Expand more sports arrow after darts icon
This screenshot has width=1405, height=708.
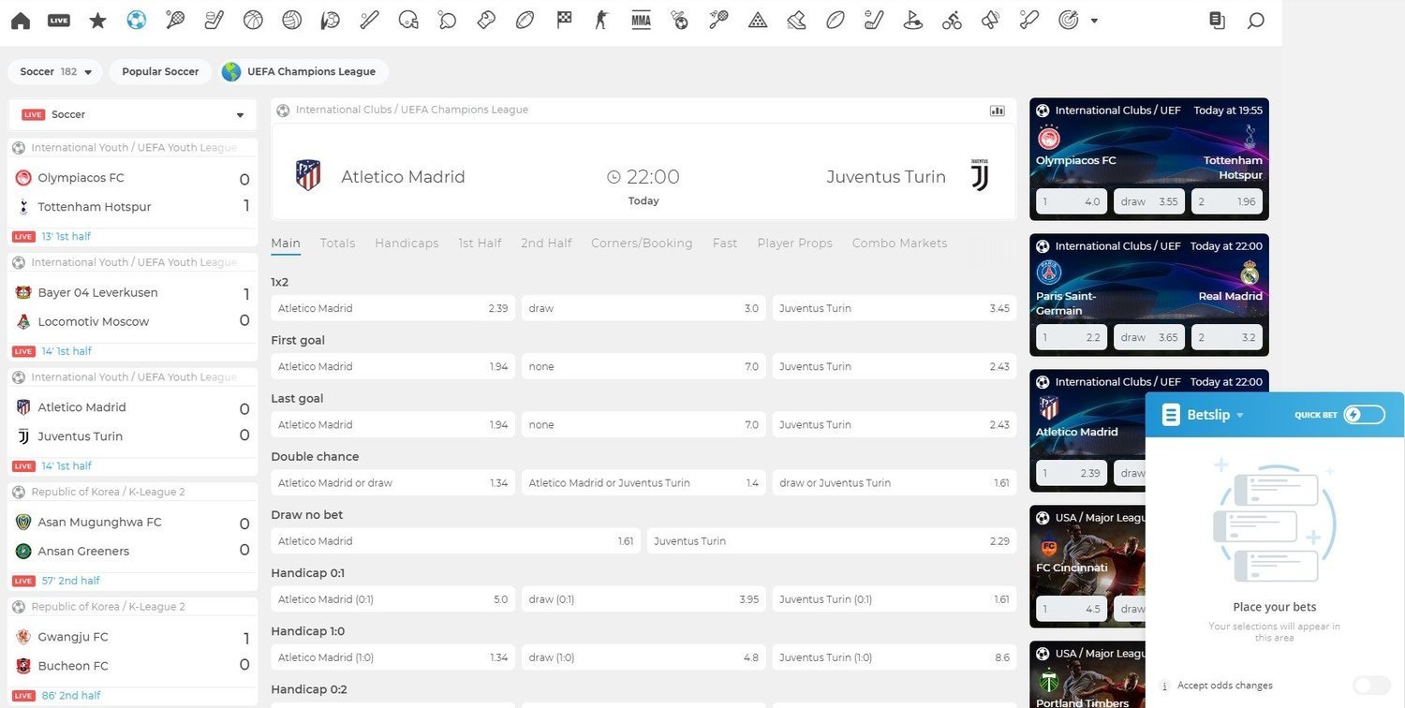[x=1094, y=21]
